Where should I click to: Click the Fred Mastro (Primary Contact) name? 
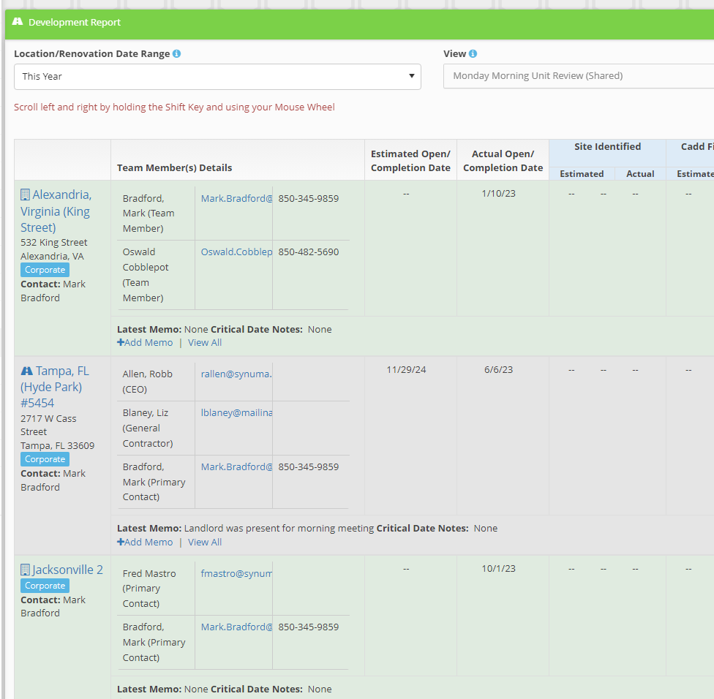tap(149, 589)
